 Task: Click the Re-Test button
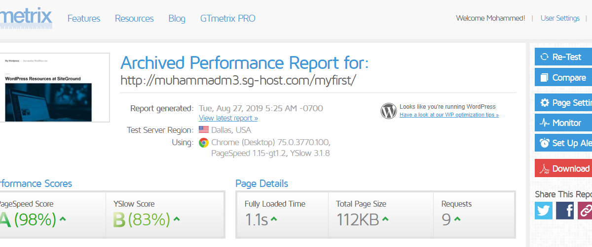(x=563, y=57)
